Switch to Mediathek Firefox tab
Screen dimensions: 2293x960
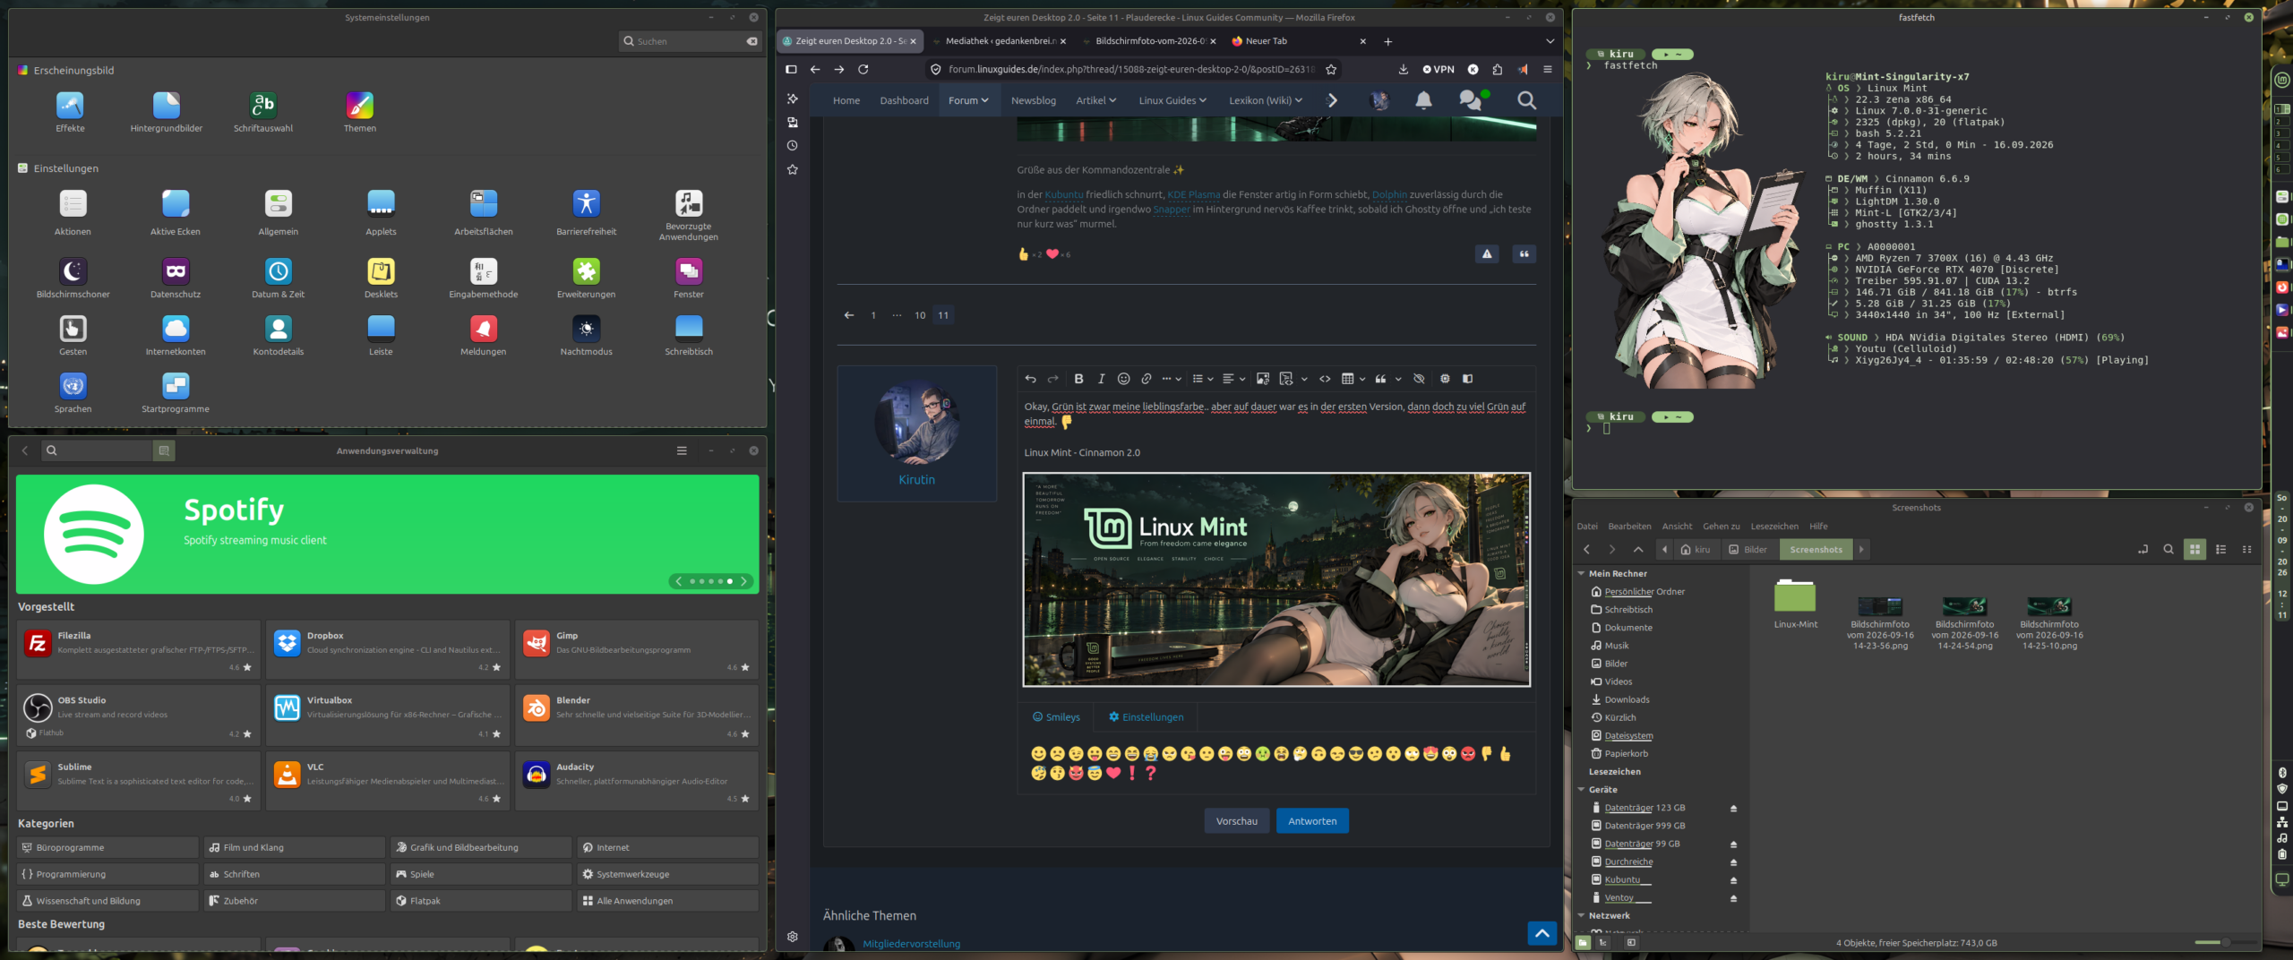[1001, 41]
